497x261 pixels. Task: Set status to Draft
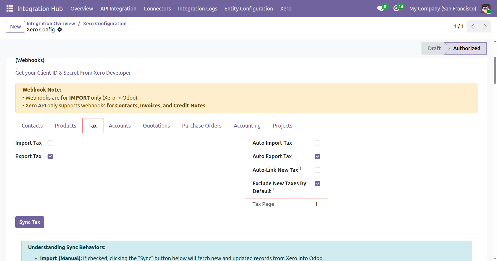434,48
